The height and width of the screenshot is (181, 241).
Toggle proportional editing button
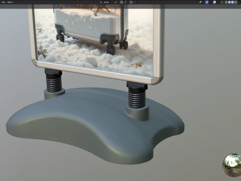[131, 2]
